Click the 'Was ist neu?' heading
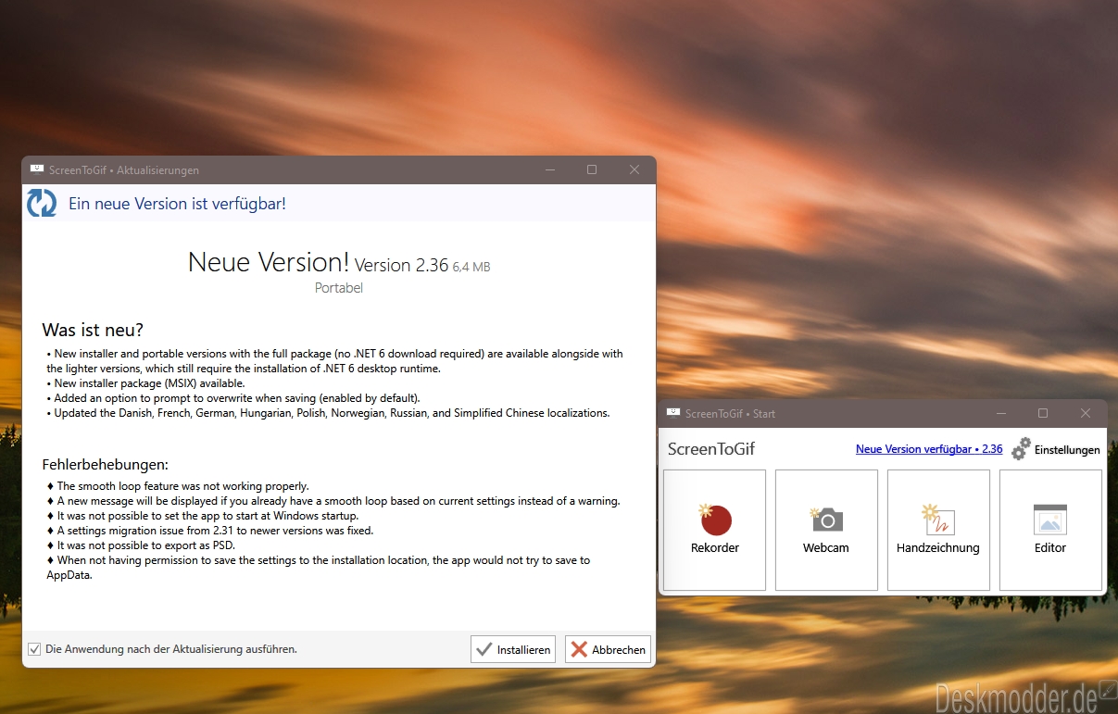The width and height of the screenshot is (1118, 714). (93, 331)
